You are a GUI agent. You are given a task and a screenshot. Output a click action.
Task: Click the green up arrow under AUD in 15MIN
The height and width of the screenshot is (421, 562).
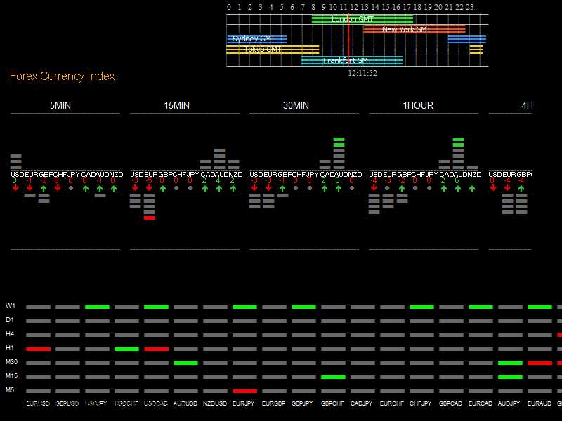coord(219,188)
